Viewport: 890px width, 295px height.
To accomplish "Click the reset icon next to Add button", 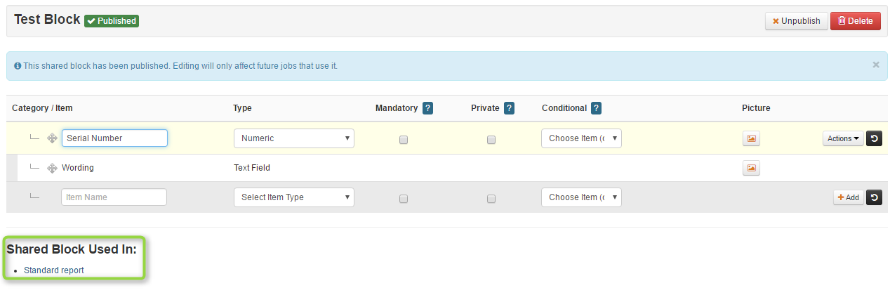I will tap(874, 197).
